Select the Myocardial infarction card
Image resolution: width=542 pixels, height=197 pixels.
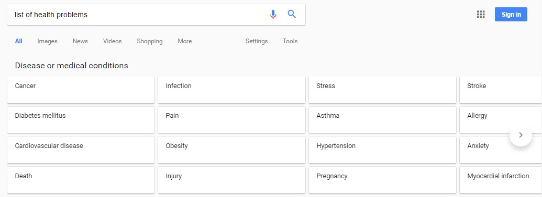click(501, 180)
